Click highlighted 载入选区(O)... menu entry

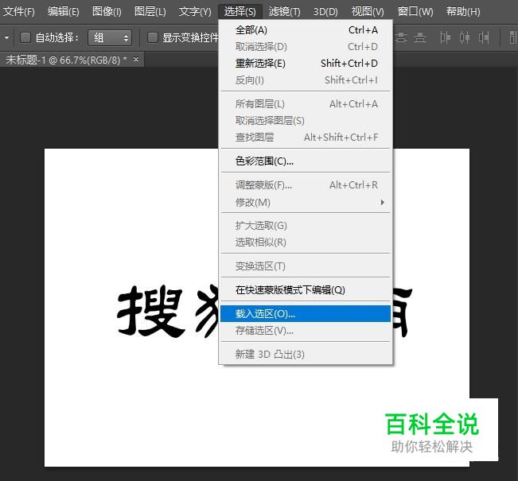(x=306, y=313)
